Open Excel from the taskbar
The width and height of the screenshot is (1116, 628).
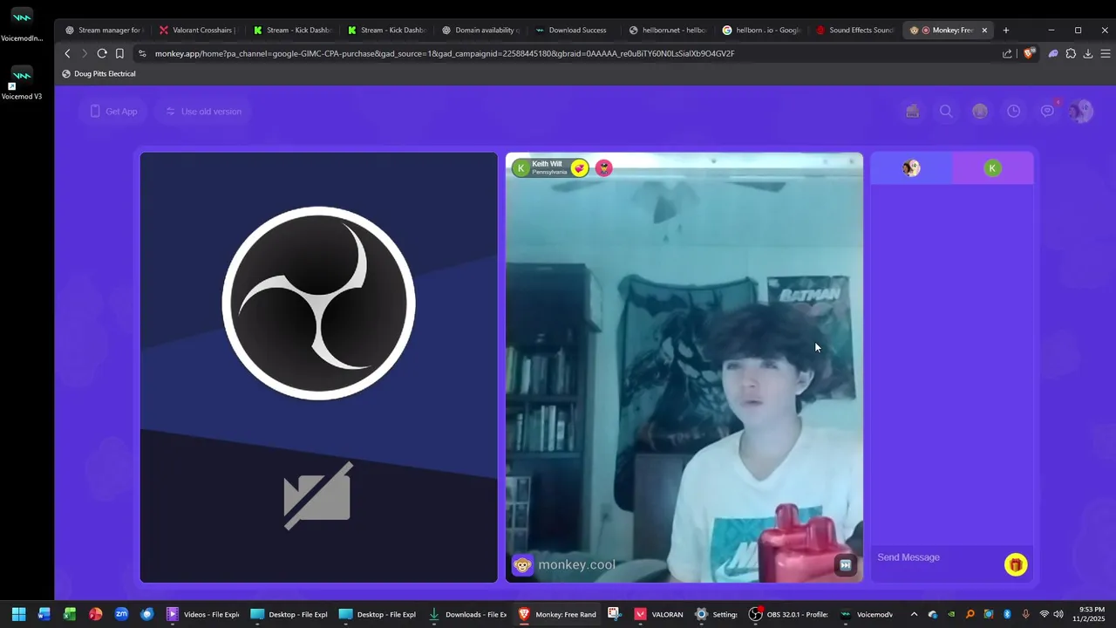click(70, 614)
